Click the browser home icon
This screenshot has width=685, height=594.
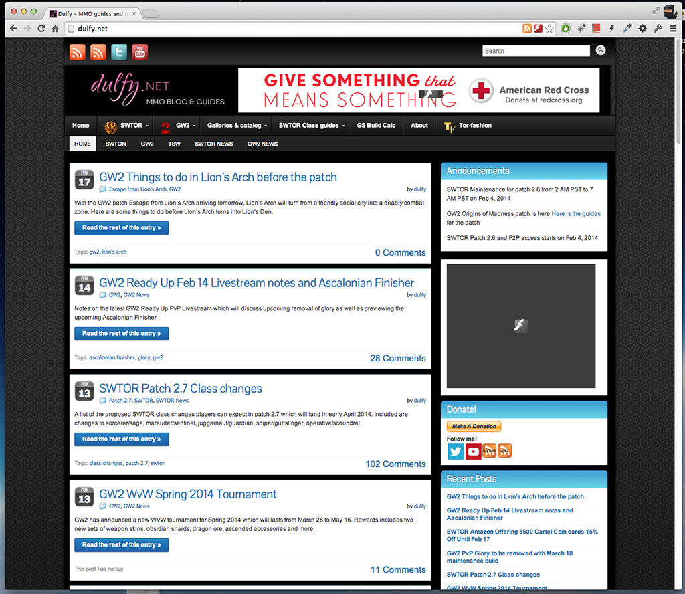pyautogui.click(x=56, y=28)
